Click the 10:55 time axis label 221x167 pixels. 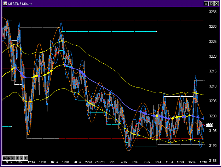(20, 162)
